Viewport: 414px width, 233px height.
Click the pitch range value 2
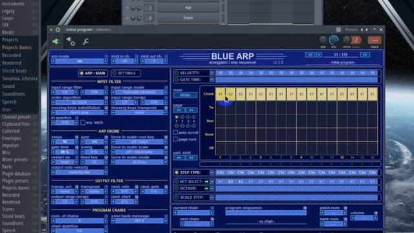(x=356, y=40)
